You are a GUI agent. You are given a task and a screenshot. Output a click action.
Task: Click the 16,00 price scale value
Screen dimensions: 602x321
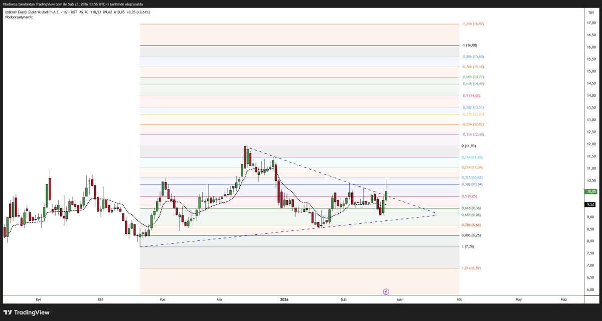point(591,47)
